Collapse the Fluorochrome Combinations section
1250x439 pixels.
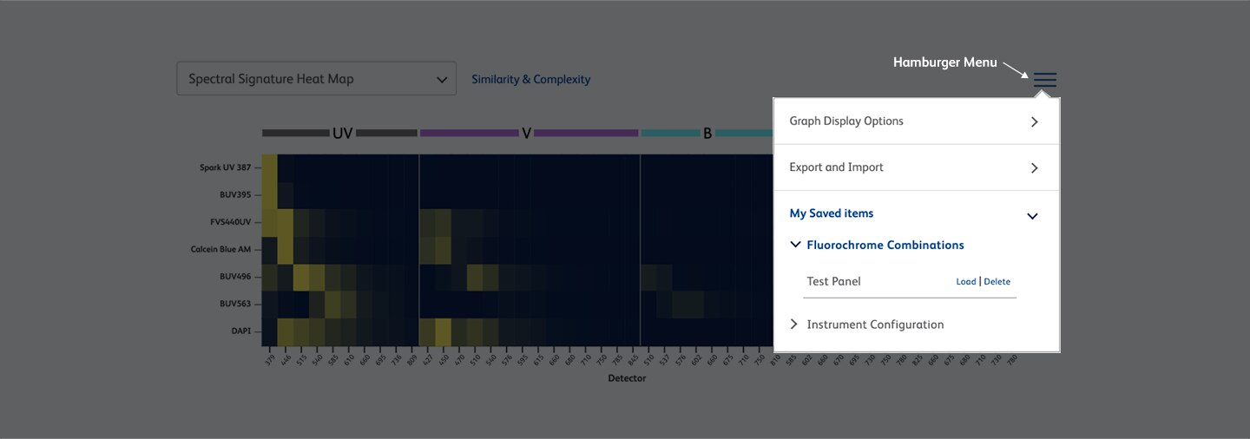point(795,246)
